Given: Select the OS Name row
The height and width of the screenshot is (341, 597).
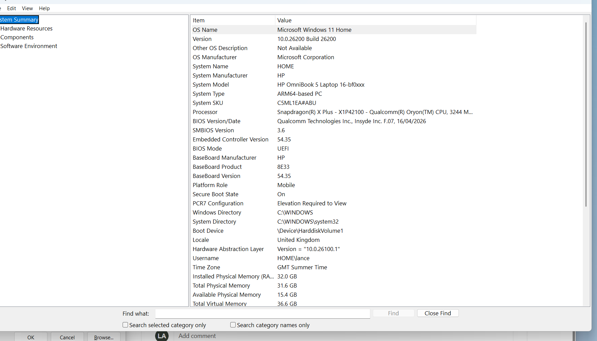Looking at the screenshot, I should 334,30.
